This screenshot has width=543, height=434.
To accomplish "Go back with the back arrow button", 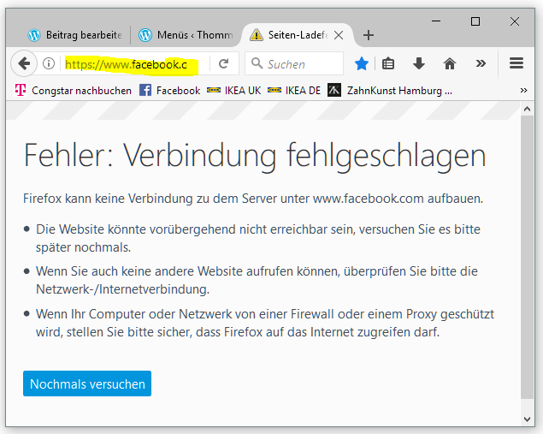I will (24, 64).
